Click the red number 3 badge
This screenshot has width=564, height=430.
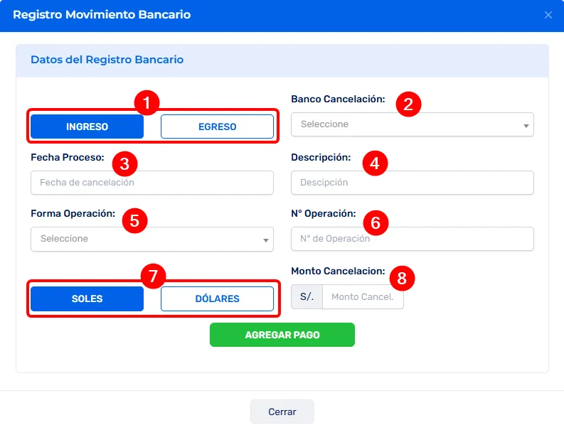[124, 163]
